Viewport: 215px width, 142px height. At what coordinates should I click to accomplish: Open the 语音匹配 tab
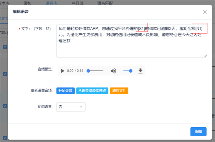pyautogui.click(x=105, y=3)
